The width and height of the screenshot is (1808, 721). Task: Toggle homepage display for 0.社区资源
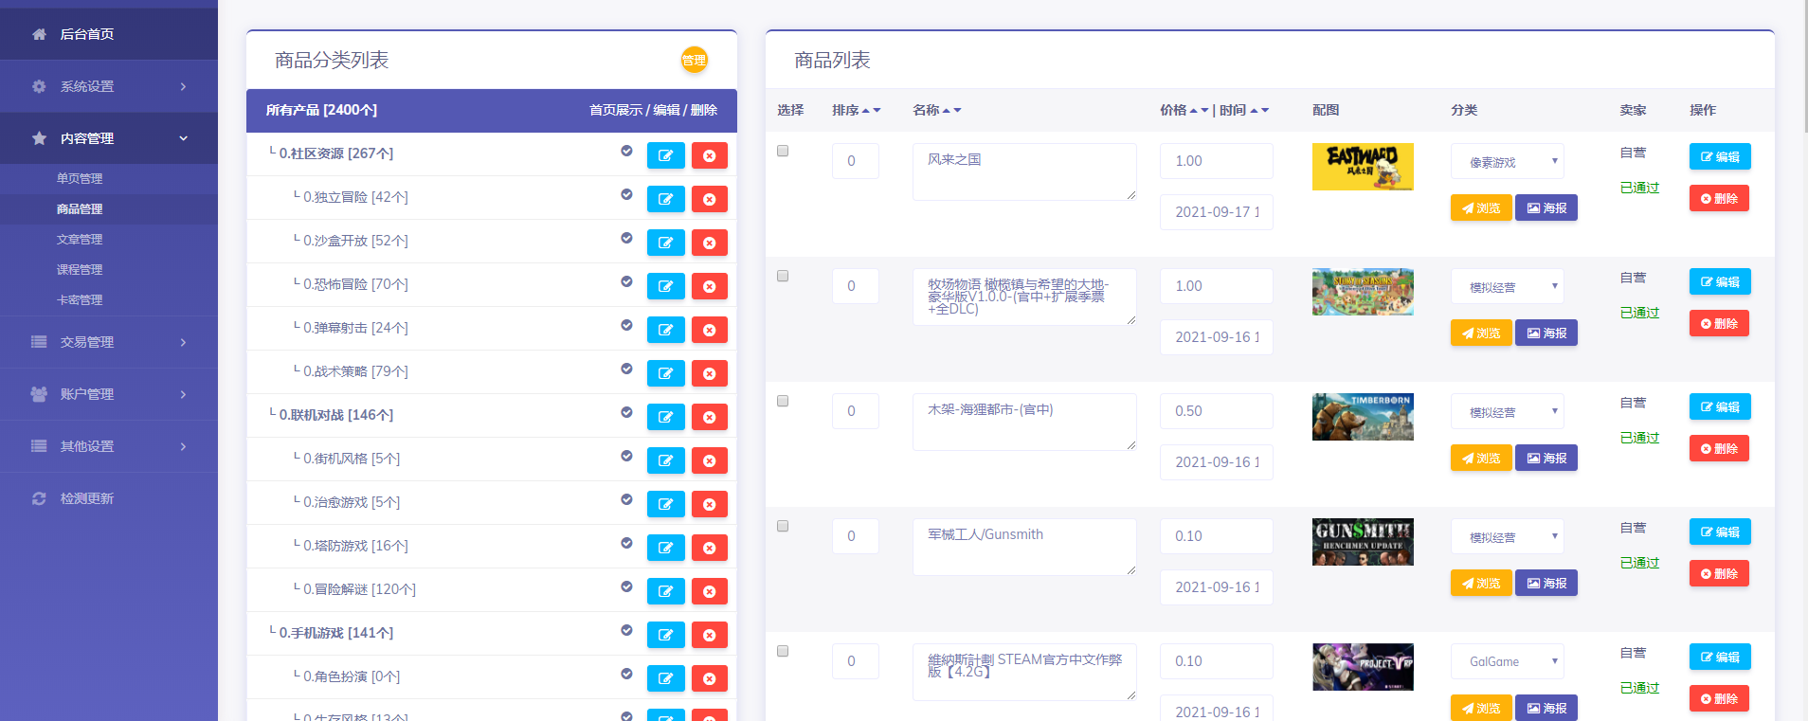[x=626, y=151]
